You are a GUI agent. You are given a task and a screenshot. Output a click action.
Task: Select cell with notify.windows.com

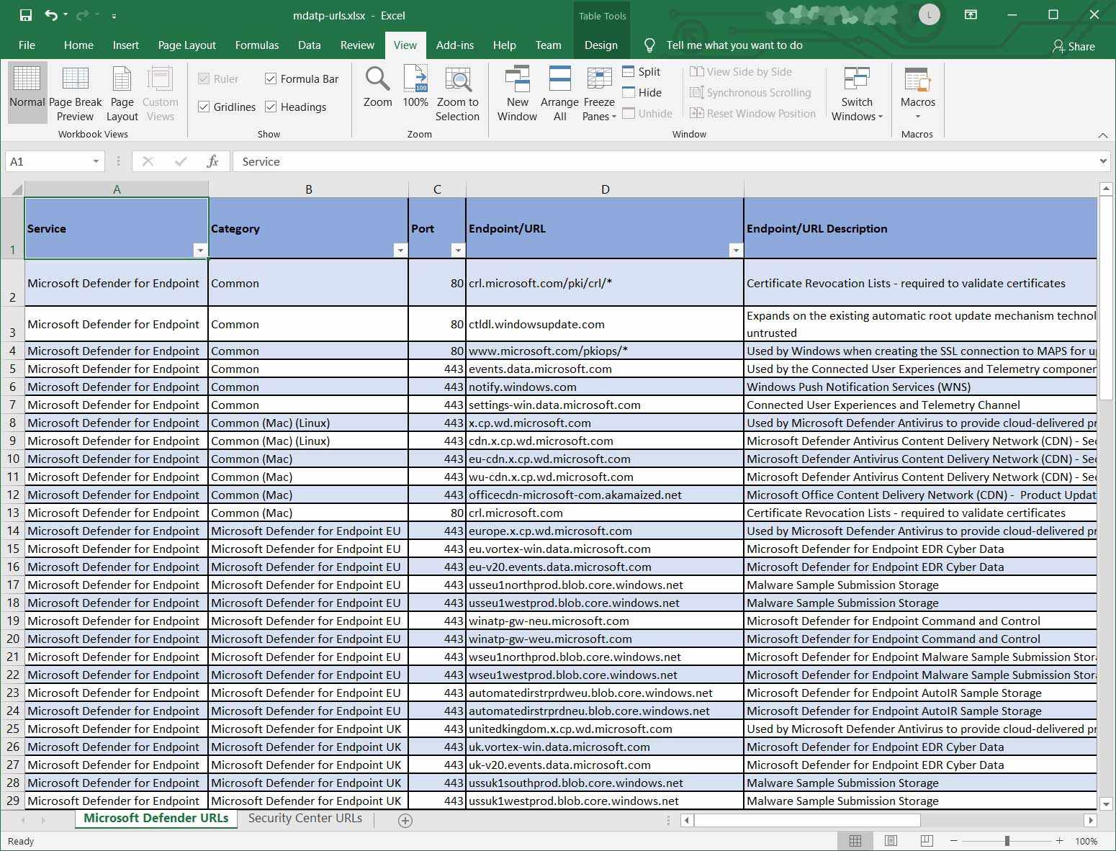tap(605, 387)
